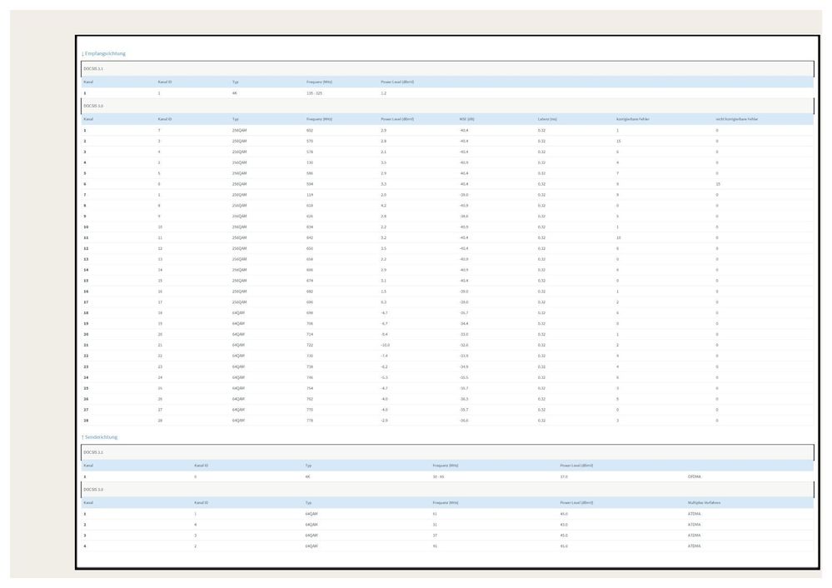Select frequency 634 in channel 10 row

pyautogui.click(x=310, y=227)
